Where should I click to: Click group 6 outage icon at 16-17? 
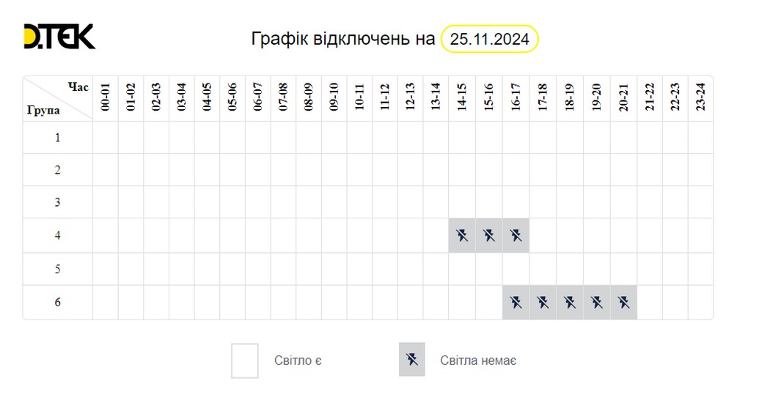point(516,302)
